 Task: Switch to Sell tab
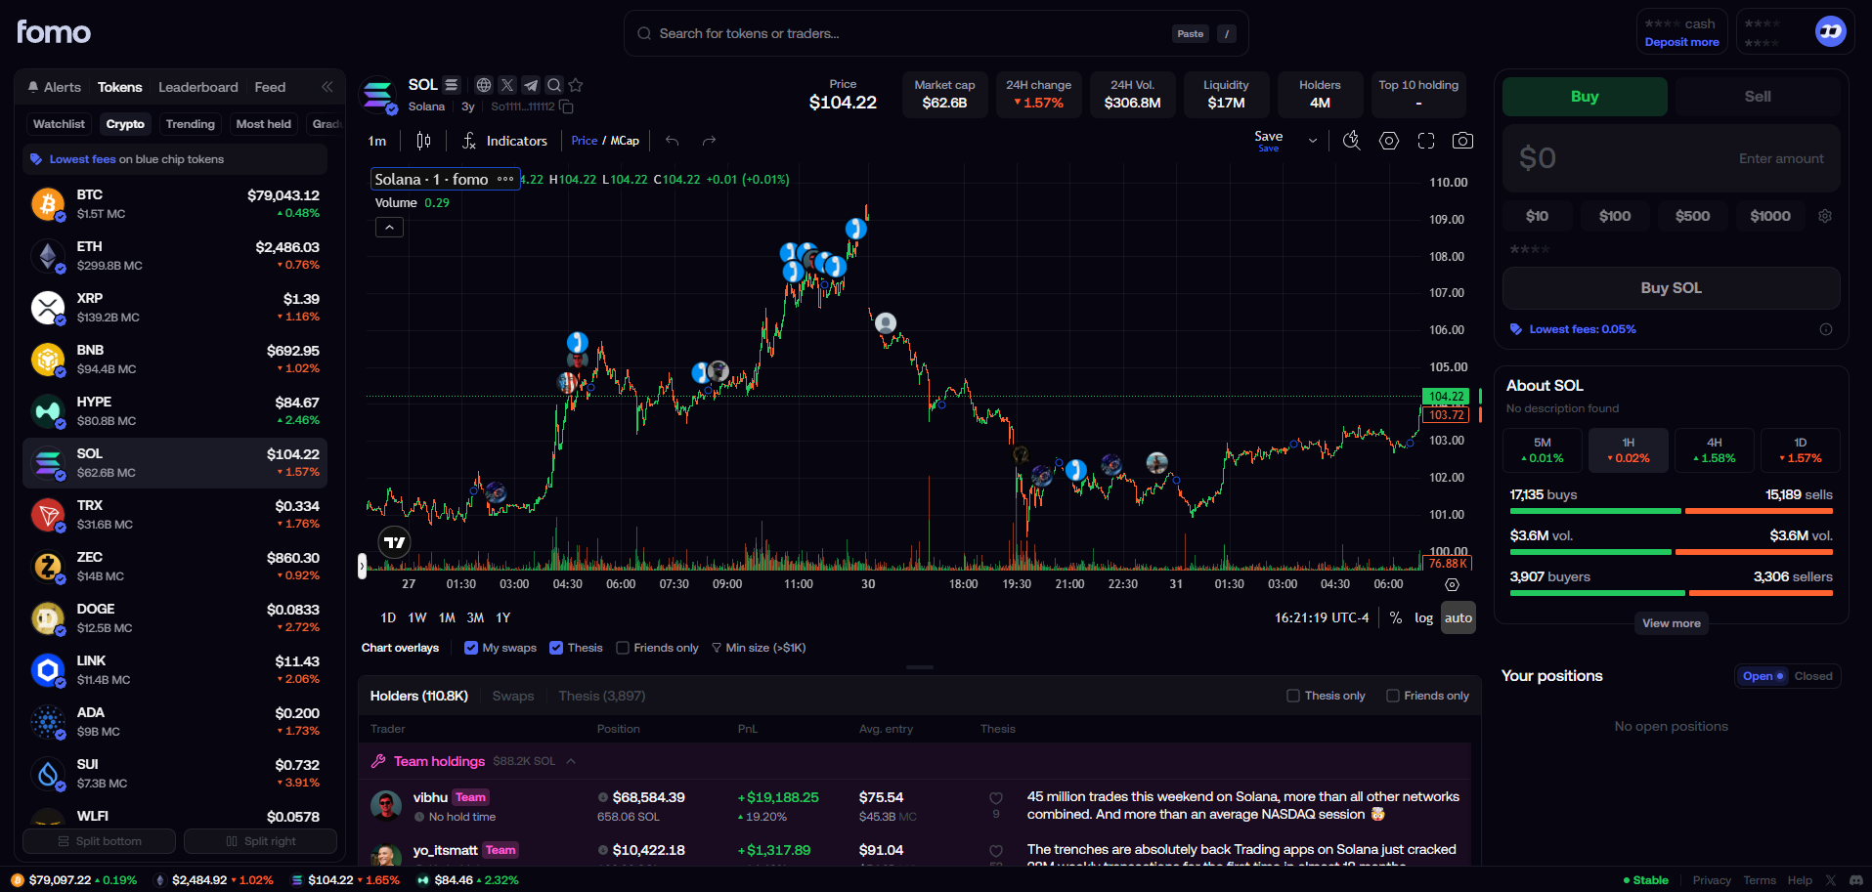click(1758, 97)
